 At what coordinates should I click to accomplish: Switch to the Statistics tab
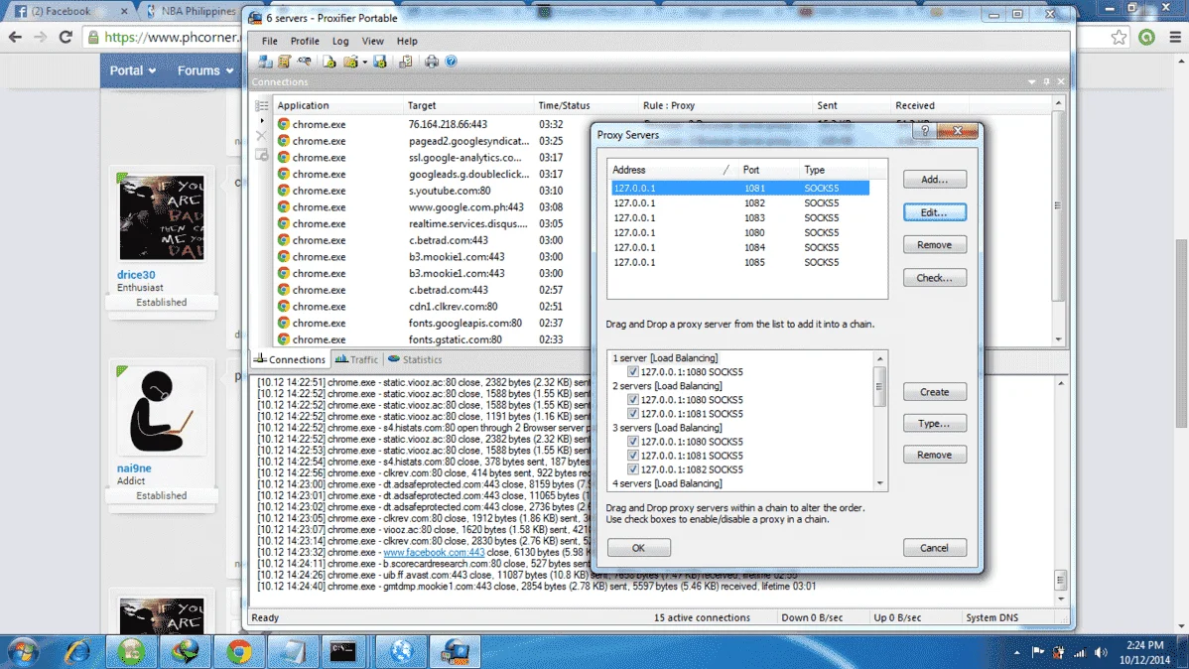(415, 359)
